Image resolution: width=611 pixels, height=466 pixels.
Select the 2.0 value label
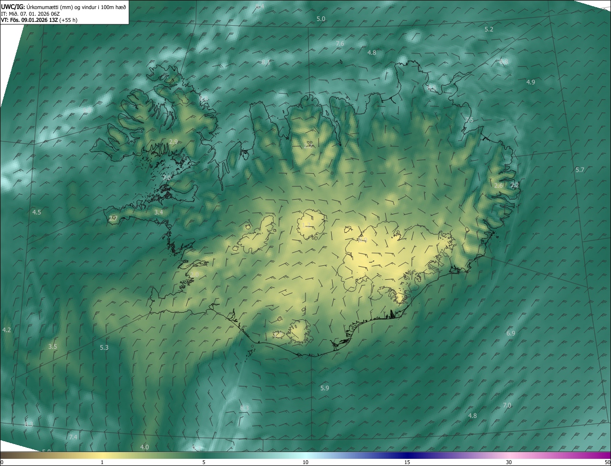(x=195, y=275)
